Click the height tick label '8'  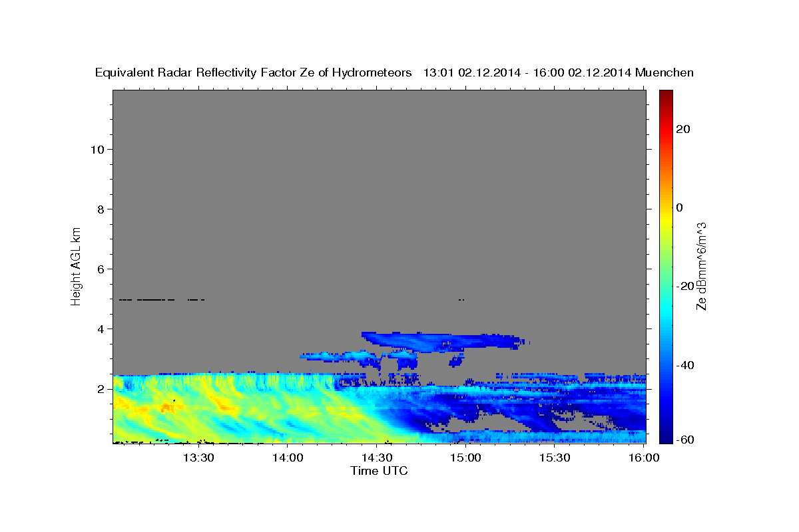point(101,209)
